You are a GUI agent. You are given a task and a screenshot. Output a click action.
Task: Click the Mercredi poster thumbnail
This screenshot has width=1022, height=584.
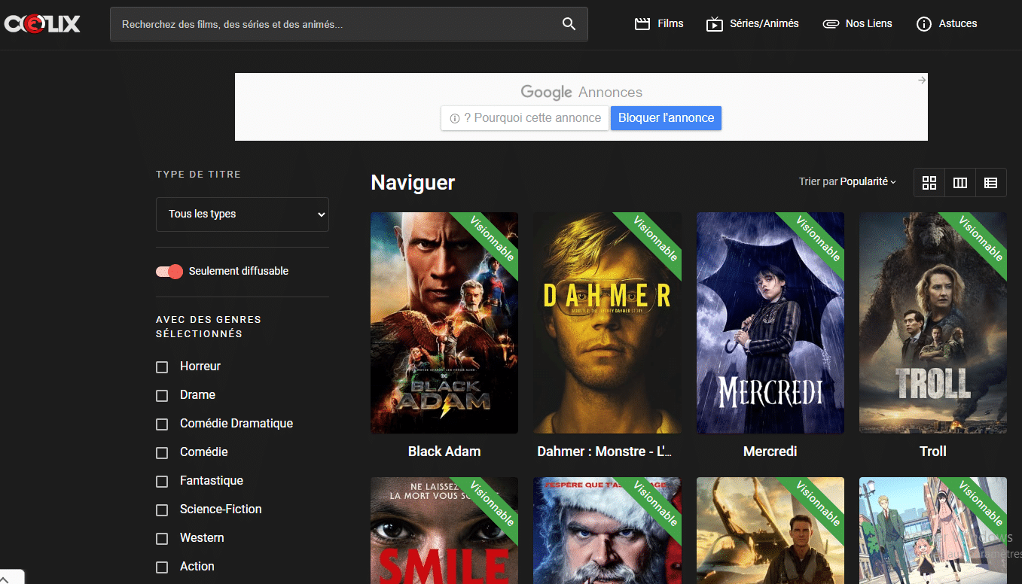click(x=770, y=322)
